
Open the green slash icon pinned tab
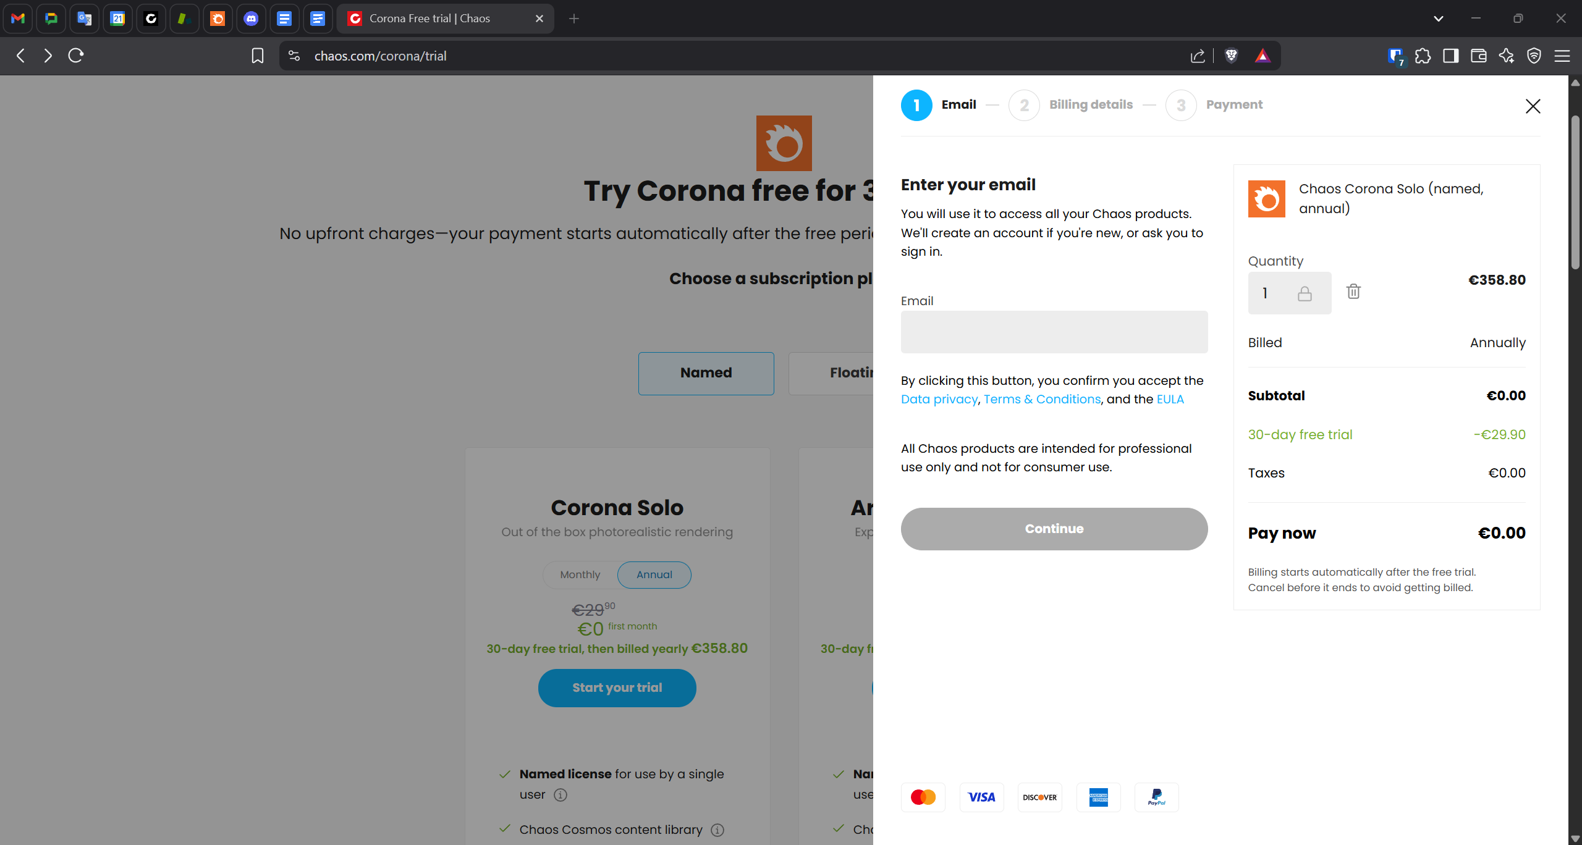pyautogui.click(x=184, y=19)
